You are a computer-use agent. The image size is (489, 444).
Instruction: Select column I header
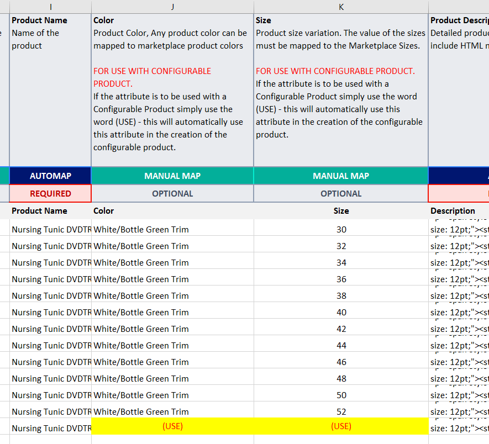click(50, 7)
